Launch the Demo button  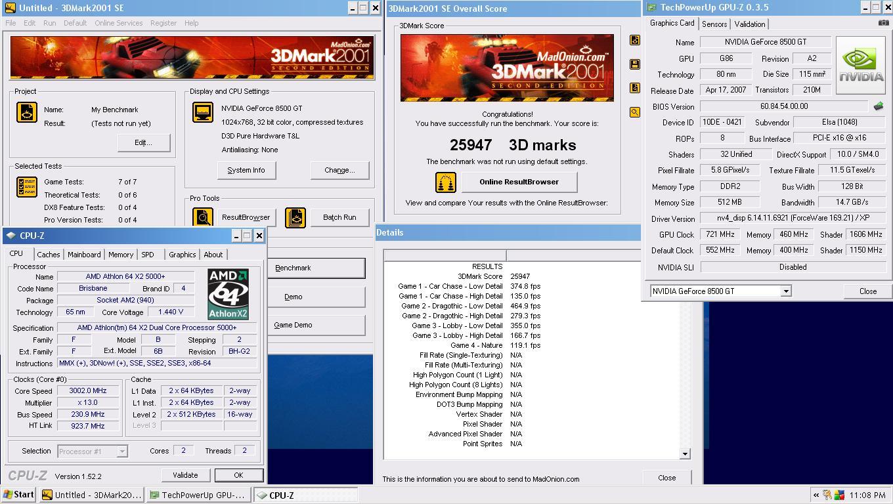coord(316,297)
